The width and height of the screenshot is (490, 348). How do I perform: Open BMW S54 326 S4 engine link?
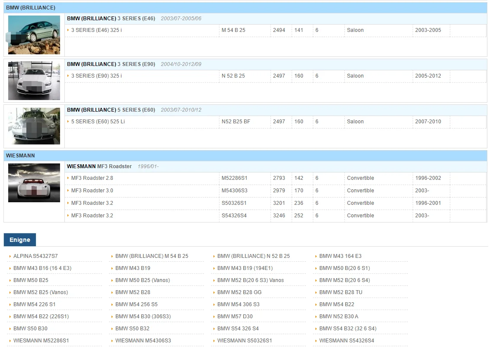point(238,329)
